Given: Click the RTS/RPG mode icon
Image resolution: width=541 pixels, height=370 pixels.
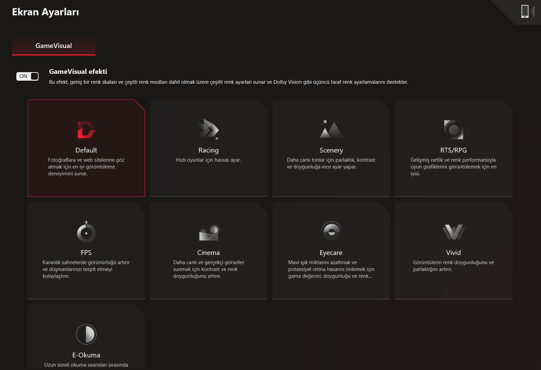Looking at the screenshot, I should [x=453, y=129].
